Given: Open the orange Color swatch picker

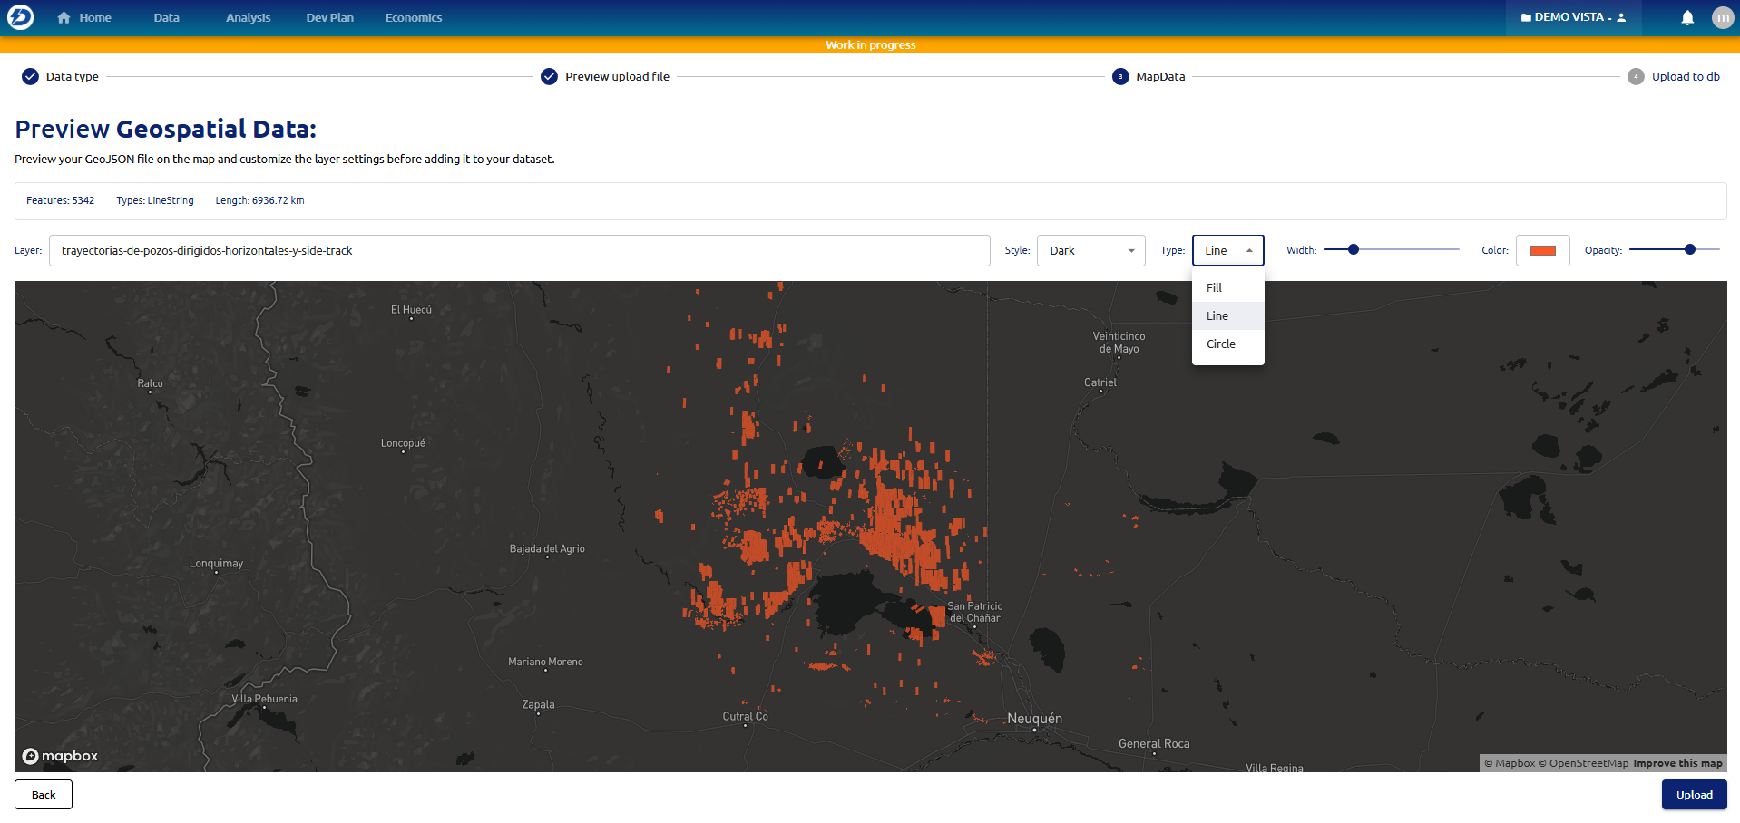Looking at the screenshot, I should coord(1542,251).
